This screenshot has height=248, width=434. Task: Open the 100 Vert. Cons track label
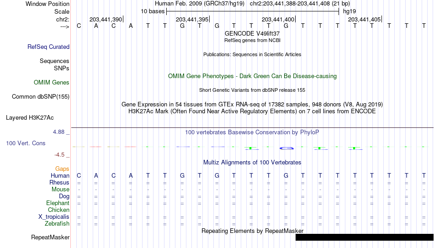click(x=26, y=143)
